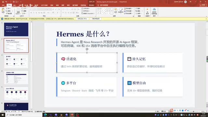The image size is (208, 117).
Task: Click the floppy disk icon beside 持久记忆
Action: [129, 59]
